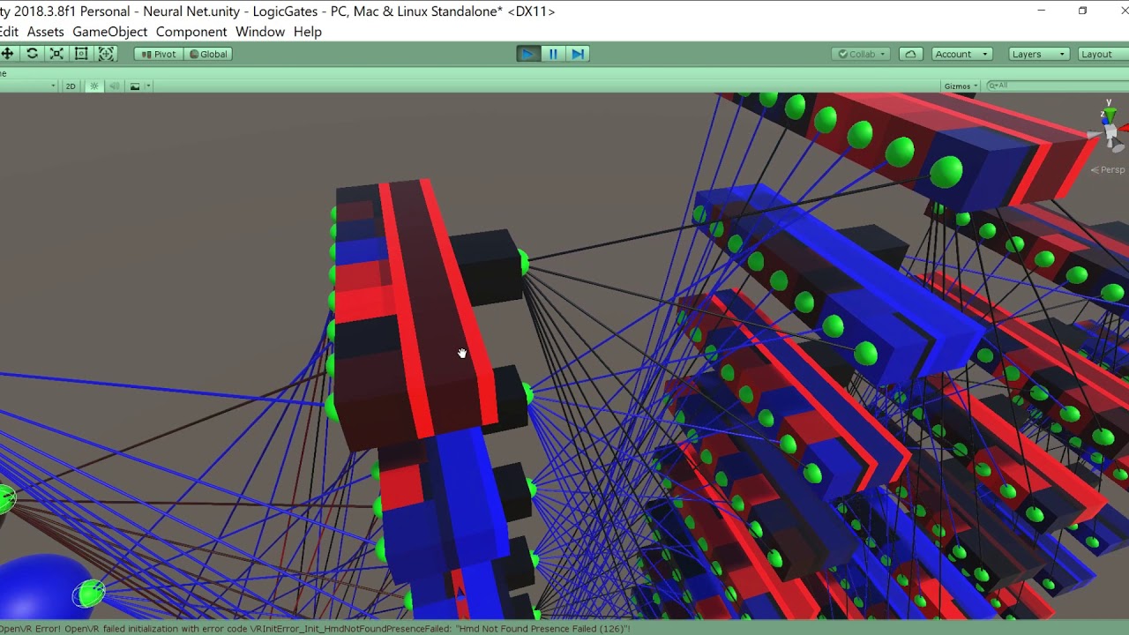Select the Rect transform tool
The image size is (1129, 635).
tap(81, 54)
